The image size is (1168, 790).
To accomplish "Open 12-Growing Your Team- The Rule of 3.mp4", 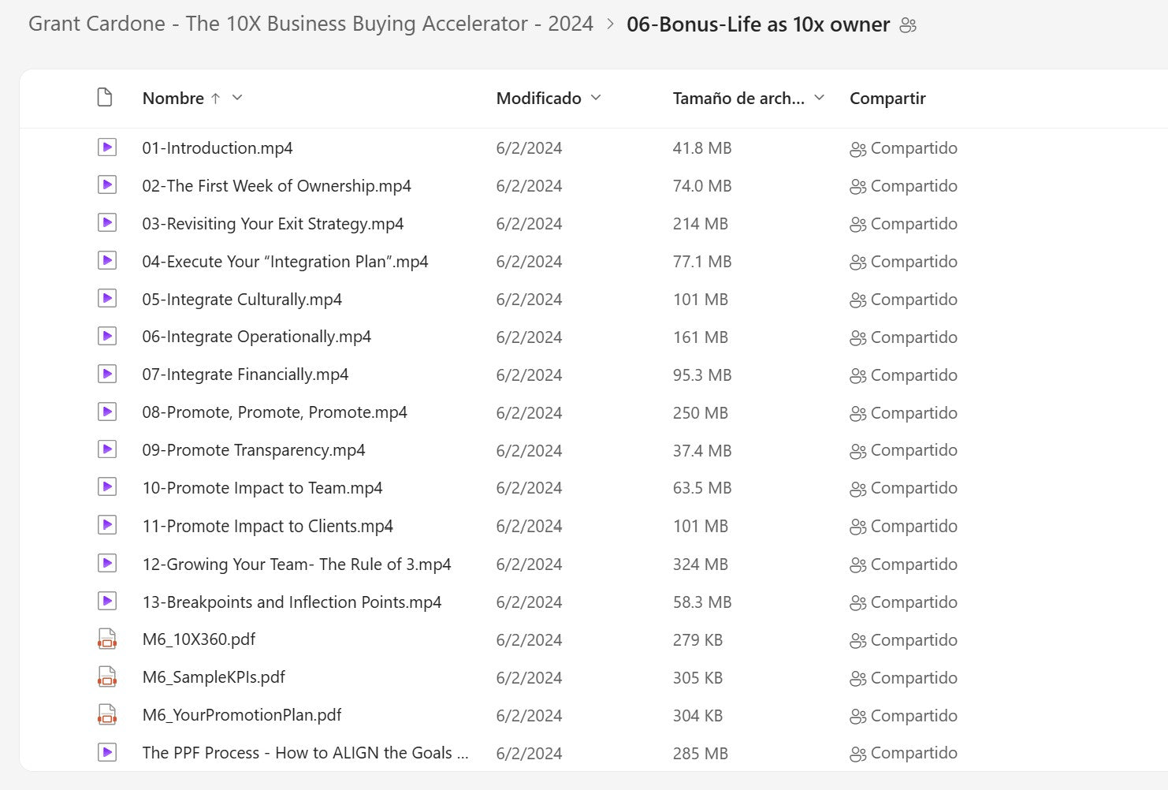I will click(296, 565).
